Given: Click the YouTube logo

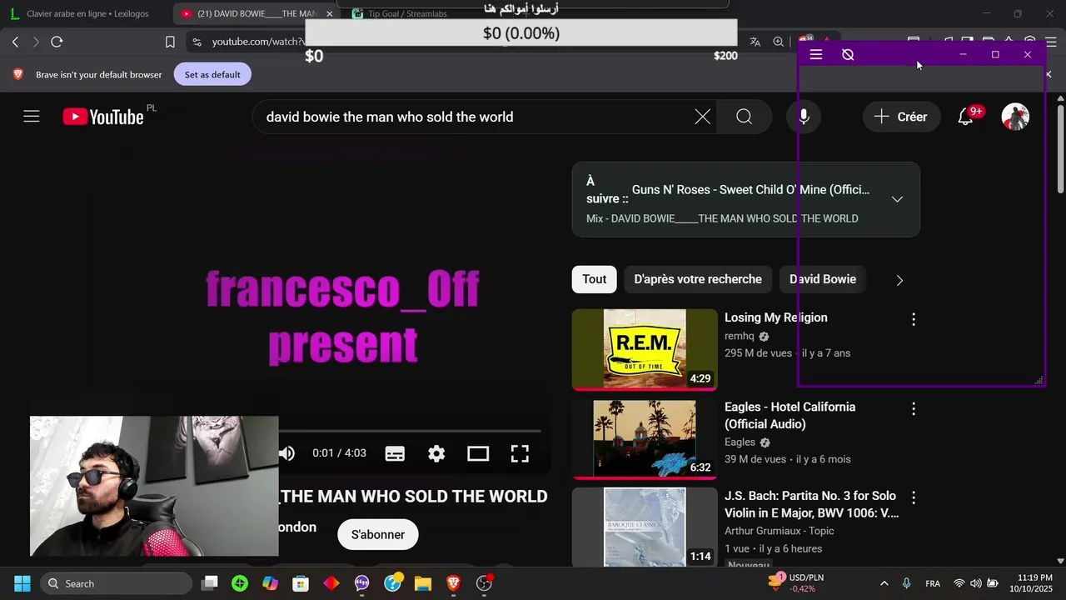Looking at the screenshot, I should (103, 117).
